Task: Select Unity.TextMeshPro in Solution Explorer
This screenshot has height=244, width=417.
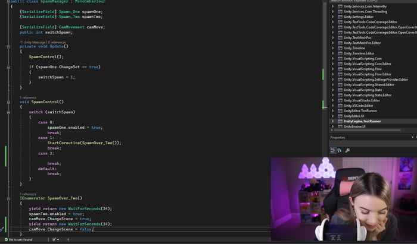Action: pyautogui.click(x=357, y=37)
